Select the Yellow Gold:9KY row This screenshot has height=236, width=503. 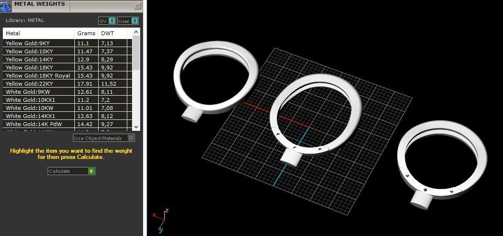click(x=67, y=43)
